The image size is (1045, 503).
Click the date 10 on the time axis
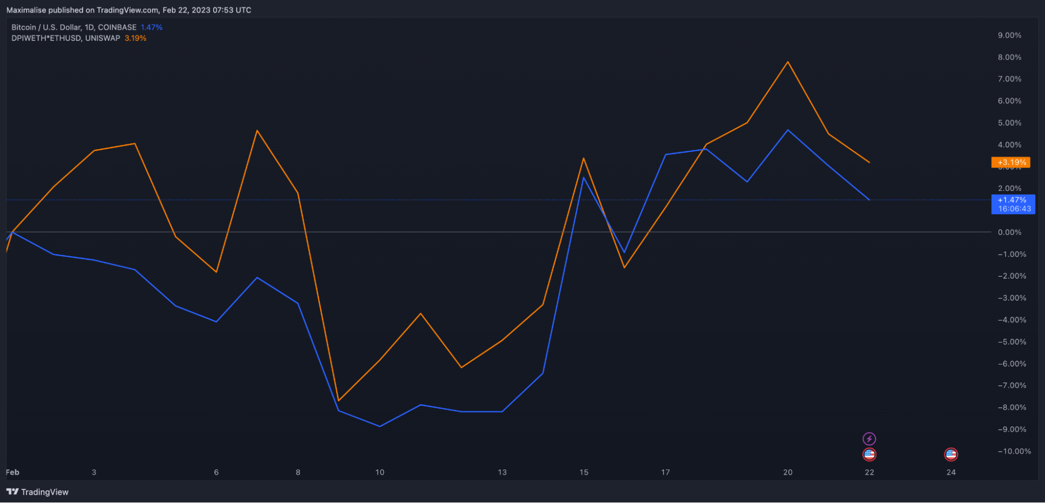tap(380, 472)
